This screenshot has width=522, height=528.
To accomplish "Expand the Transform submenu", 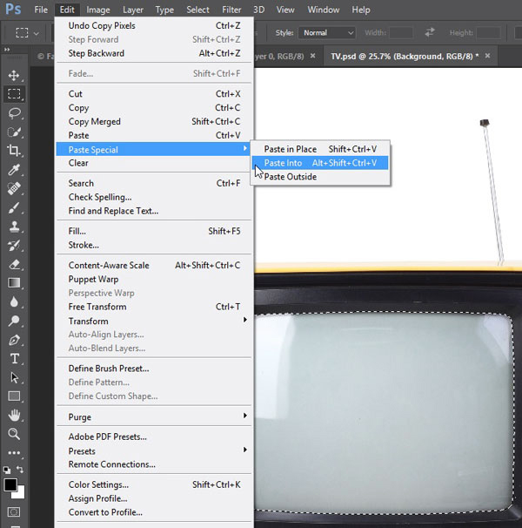I will click(245, 320).
